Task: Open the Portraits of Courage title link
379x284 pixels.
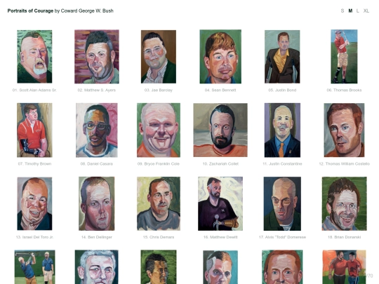Action: (30, 11)
